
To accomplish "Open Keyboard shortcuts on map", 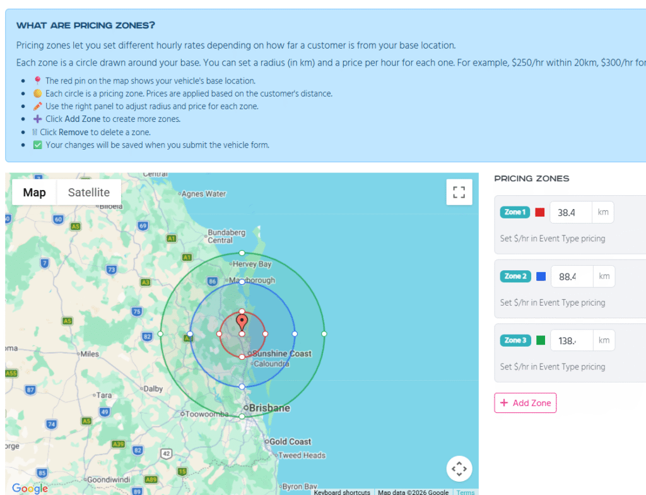I will click(x=342, y=492).
